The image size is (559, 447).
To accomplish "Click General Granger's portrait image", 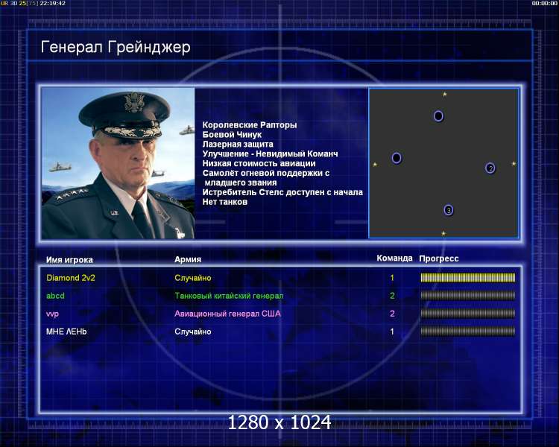I will pos(118,163).
